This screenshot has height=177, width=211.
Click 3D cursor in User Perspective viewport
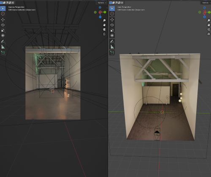(162, 112)
